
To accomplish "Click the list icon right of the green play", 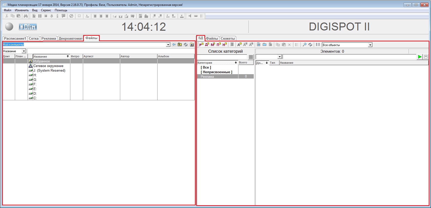I will [426, 57].
